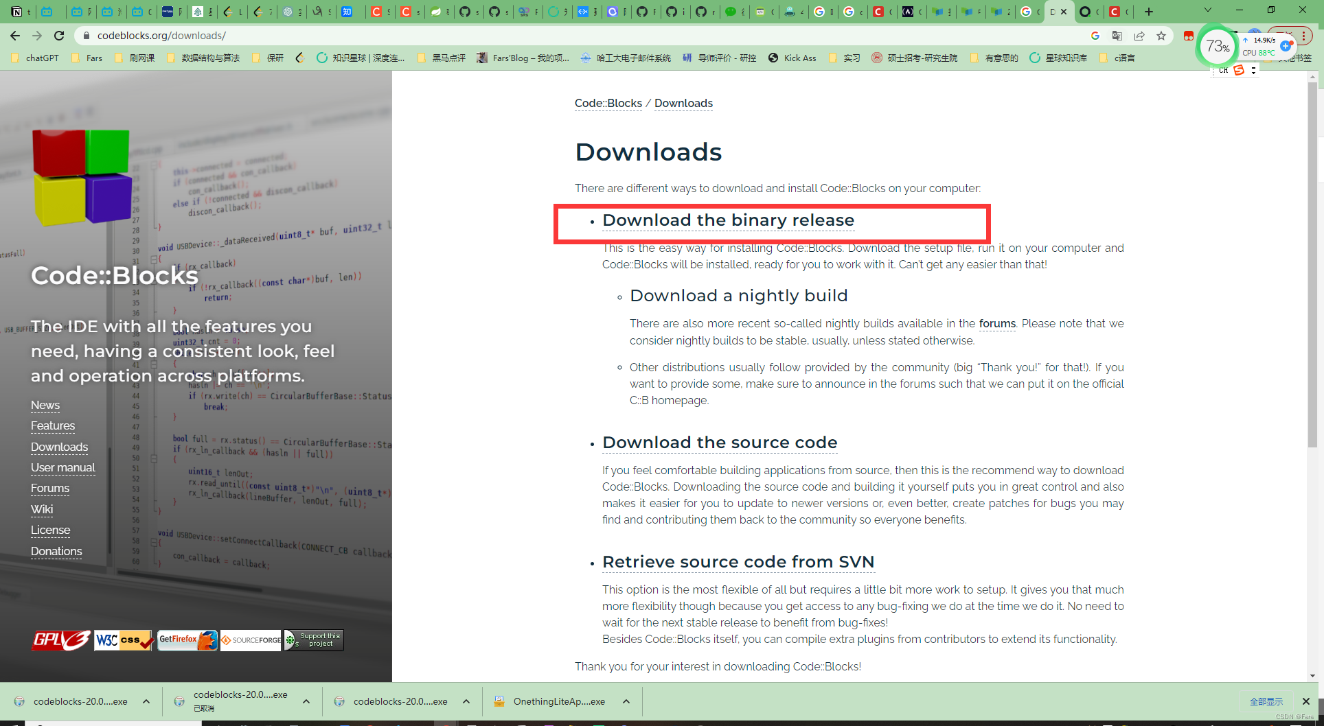Click the Google icon in the address bar
Viewport: 1324px width, 726px height.
(1095, 36)
